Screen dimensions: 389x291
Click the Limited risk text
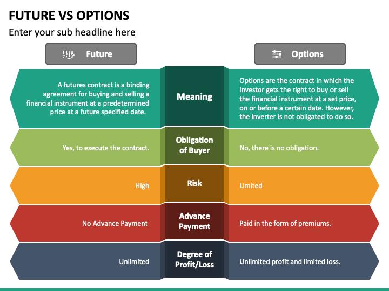point(251,185)
